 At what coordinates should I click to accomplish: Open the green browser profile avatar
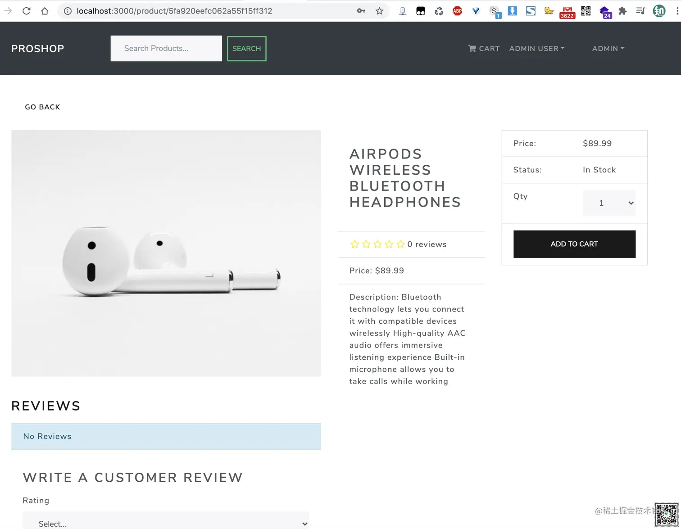[659, 11]
